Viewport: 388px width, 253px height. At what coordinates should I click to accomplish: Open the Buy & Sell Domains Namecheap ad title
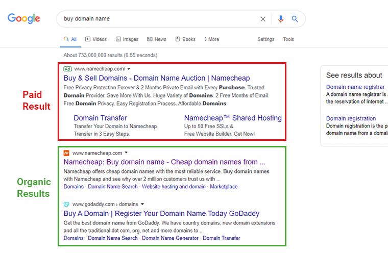point(157,78)
